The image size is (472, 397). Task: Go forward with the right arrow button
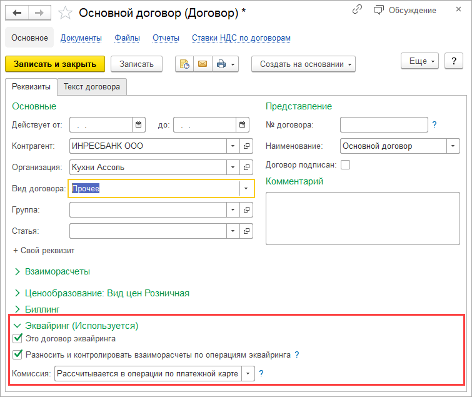point(39,13)
